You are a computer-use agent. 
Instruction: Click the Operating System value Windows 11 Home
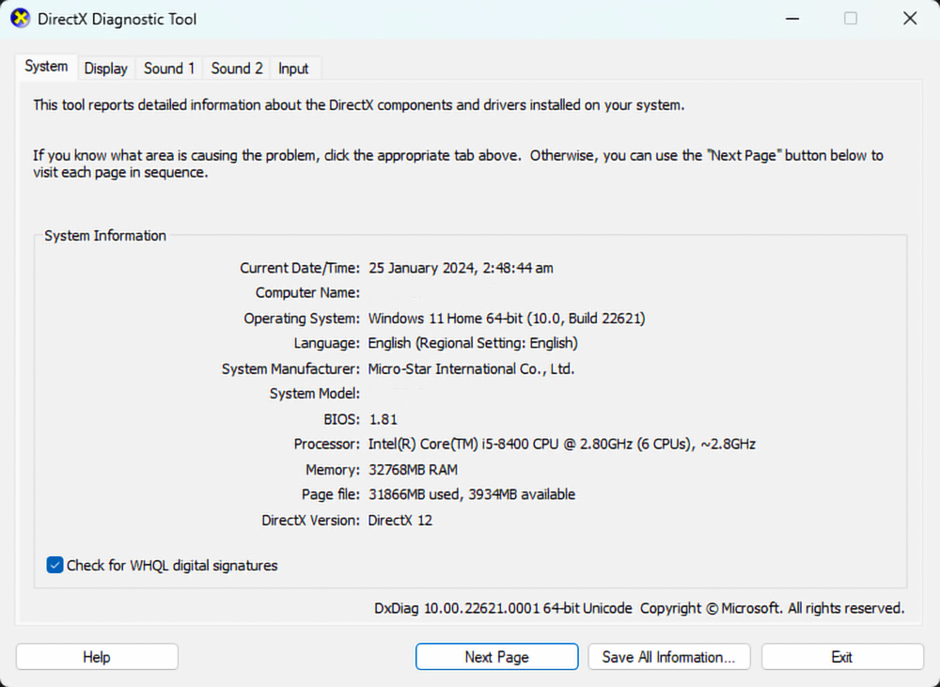pos(507,319)
